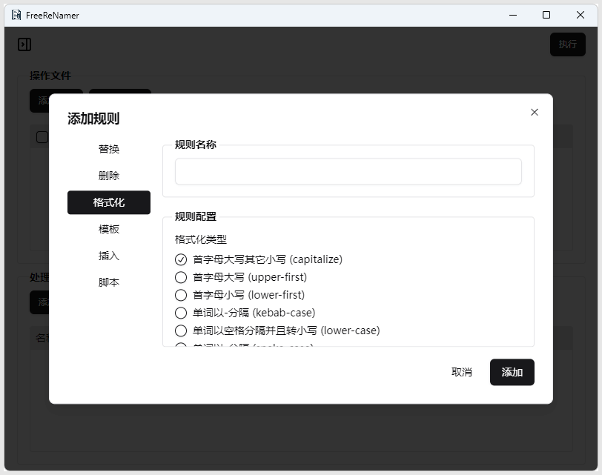602x475 pixels.
Task: Choose the lower-first radio option
Action: click(181, 295)
